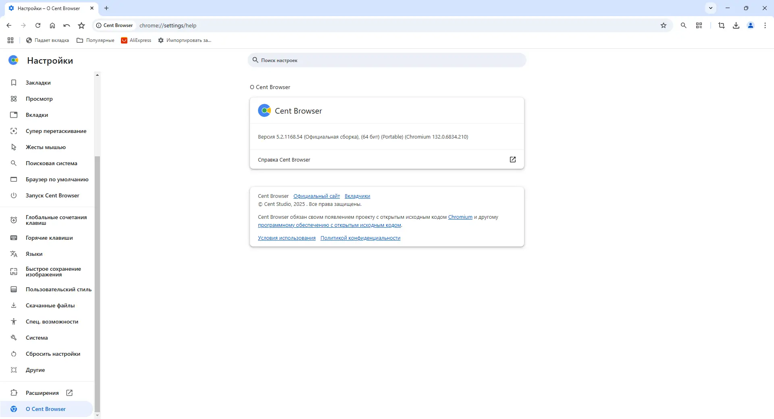The width and height of the screenshot is (774, 419).
Task: Open the Chromium project link
Action: 460,217
